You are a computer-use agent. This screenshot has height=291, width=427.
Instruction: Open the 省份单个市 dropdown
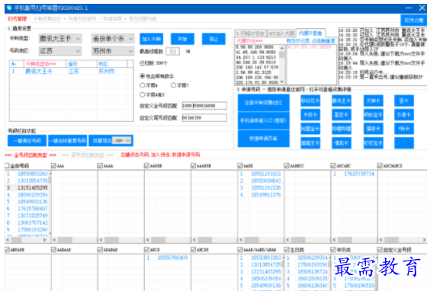pyautogui.click(x=113, y=39)
